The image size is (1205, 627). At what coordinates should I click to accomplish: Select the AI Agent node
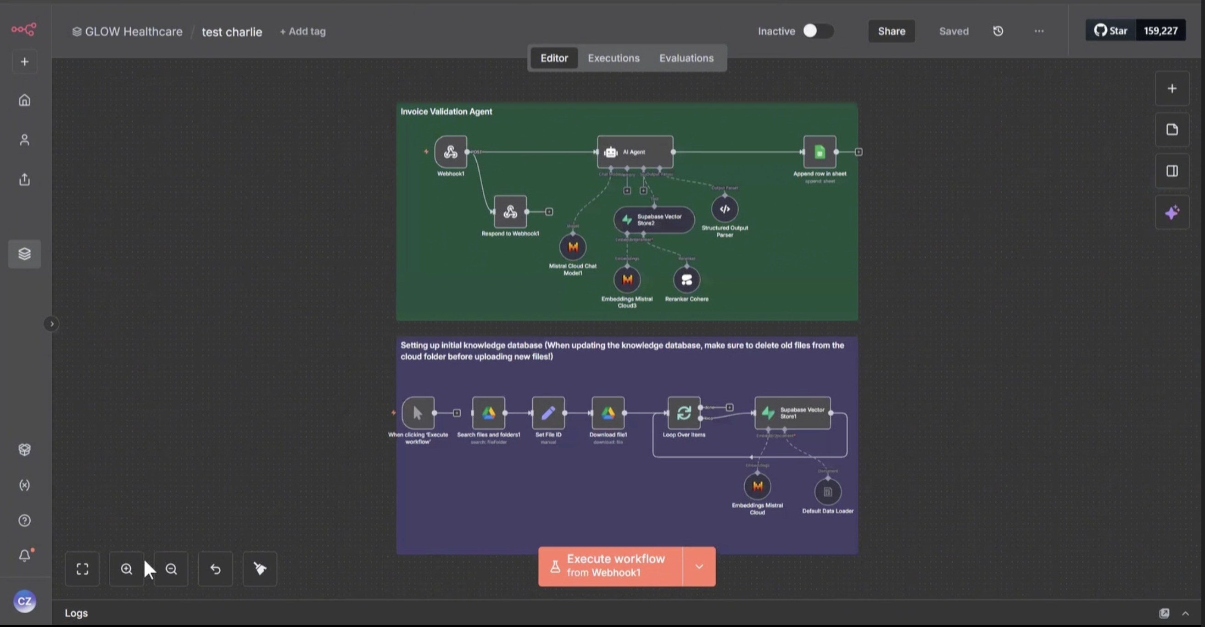pyautogui.click(x=635, y=151)
